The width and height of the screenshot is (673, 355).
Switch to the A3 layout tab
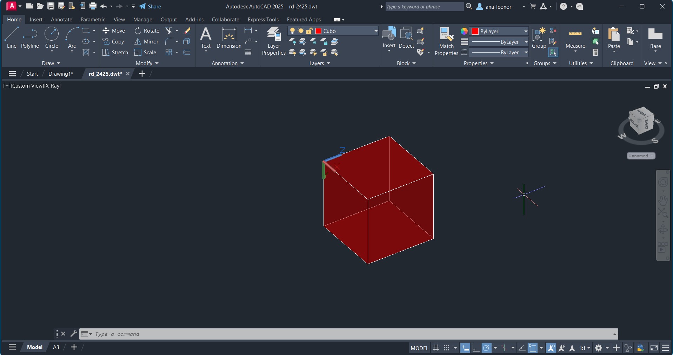tap(56, 347)
